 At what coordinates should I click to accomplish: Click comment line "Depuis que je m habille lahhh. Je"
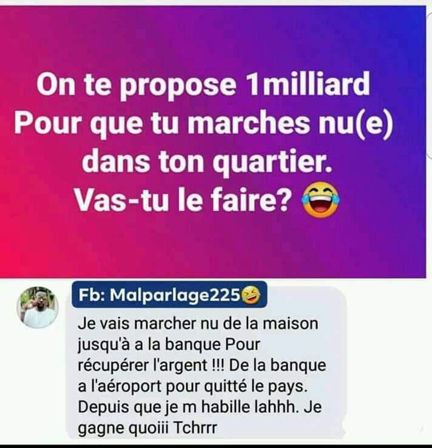pos(200,407)
